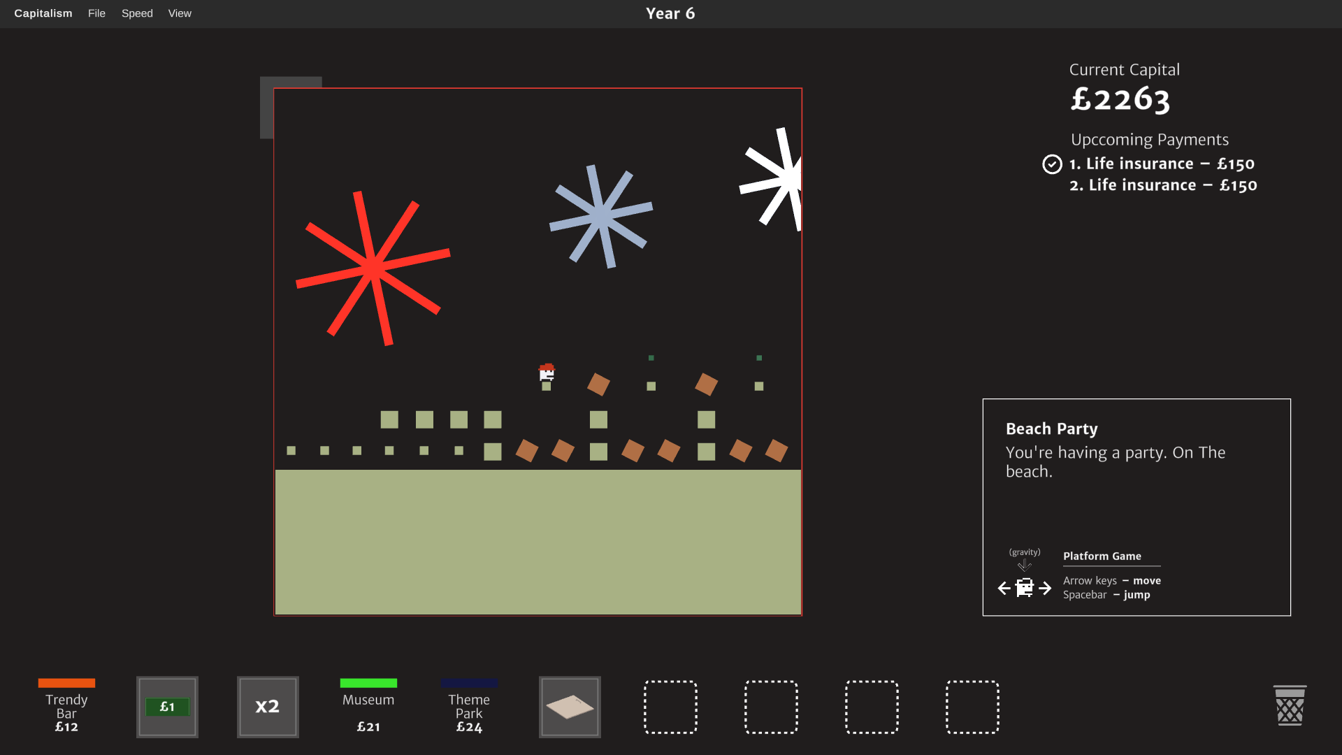This screenshot has width=1342, height=755.
Task: Open the Speed menu
Action: [137, 13]
